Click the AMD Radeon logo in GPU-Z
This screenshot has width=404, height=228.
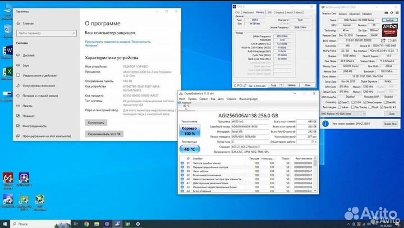tap(389, 30)
